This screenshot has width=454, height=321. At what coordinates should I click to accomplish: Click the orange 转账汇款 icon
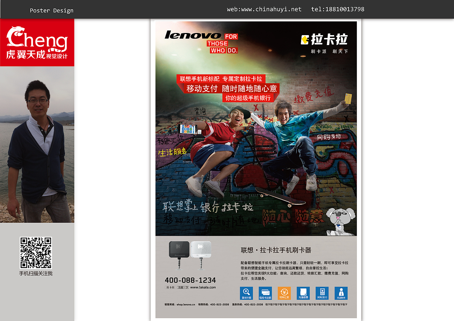coord(284,293)
